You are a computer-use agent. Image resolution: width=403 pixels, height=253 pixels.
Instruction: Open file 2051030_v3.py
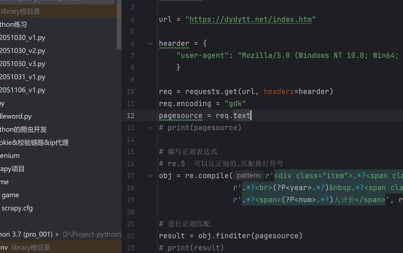point(23,64)
